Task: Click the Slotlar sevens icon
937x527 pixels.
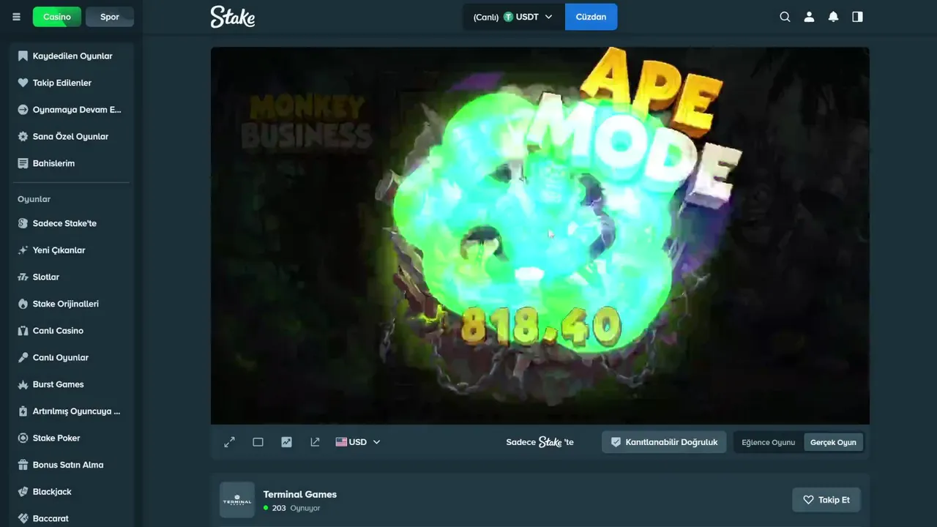Action: (23, 277)
